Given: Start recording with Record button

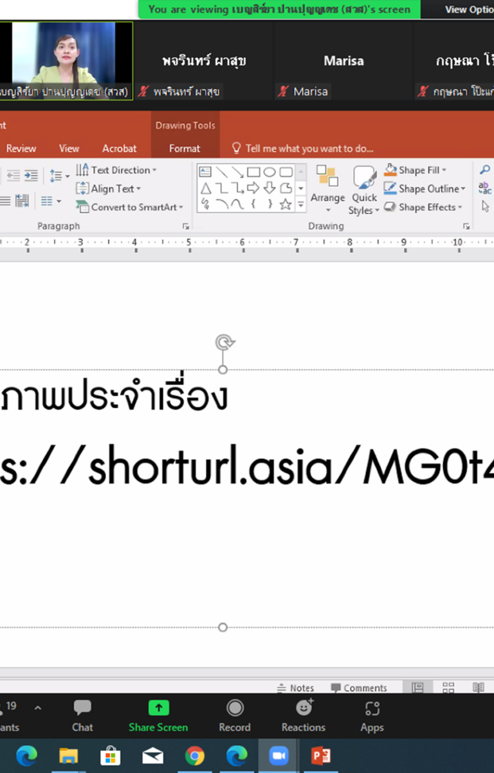Looking at the screenshot, I should point(235,716).
